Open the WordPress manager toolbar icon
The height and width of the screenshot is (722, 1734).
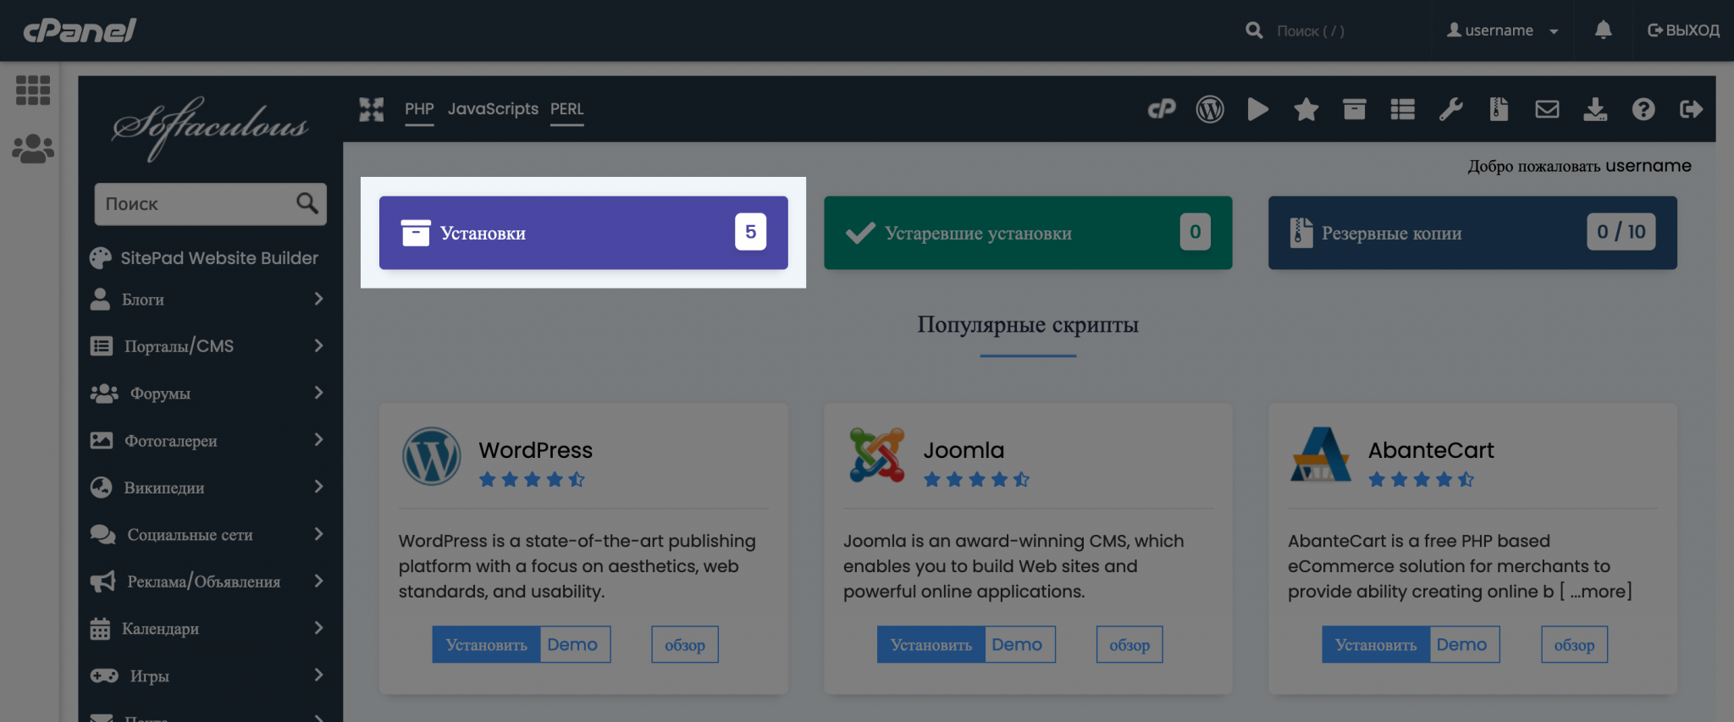click(1210, 109)
